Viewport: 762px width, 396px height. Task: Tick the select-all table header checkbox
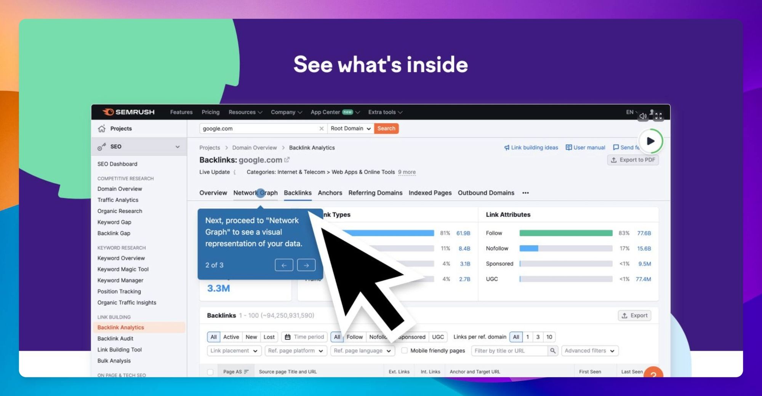pyautogui.click(x=210, y=372)
